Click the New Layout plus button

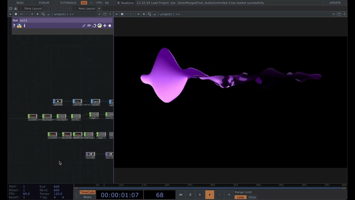click(99, 8)
